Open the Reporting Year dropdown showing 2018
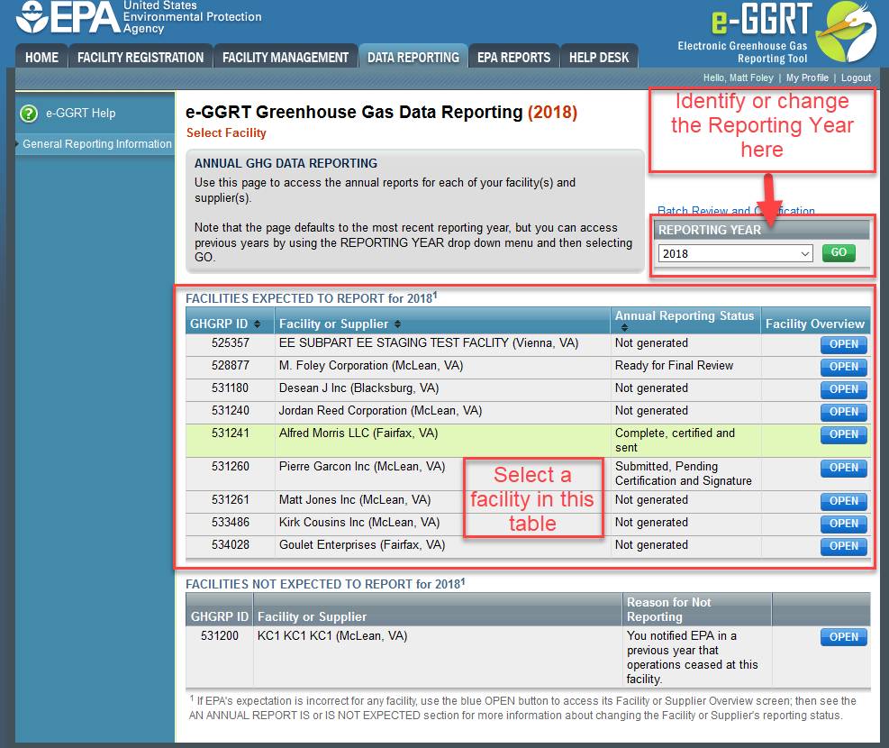Image resolution: width=889 pixels, height=748 pixels. (735, 253)
